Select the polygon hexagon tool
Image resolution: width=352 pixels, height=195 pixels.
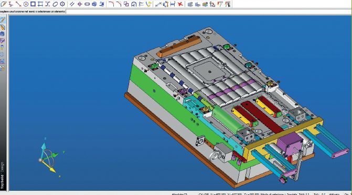tap(62, 4)
